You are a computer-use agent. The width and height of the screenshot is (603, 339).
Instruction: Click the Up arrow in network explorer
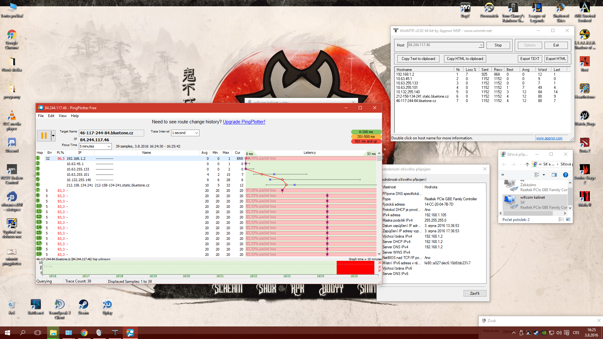pos(527,164)
